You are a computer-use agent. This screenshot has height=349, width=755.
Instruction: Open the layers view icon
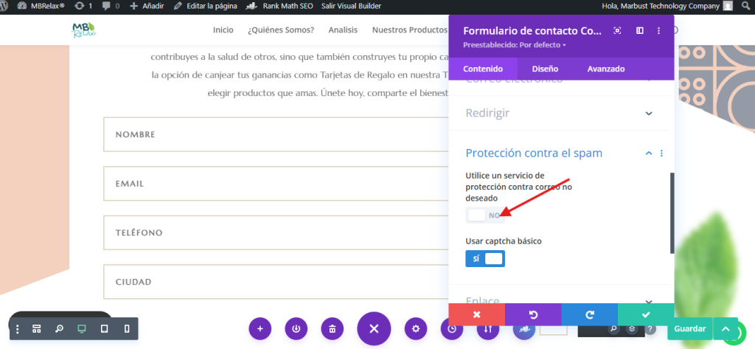pos(632,329)
